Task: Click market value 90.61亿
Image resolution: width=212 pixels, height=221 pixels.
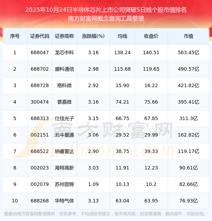Action: pos(188,168)
